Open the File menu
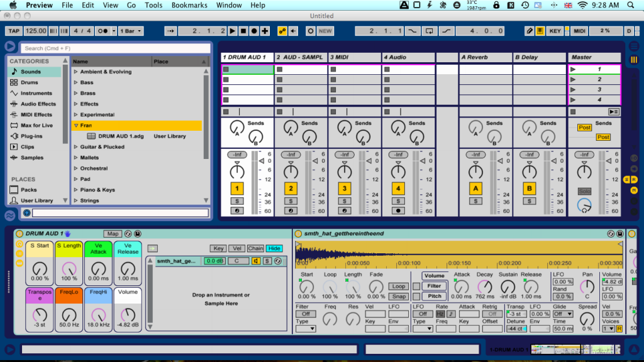 pyautogui.click(x=67, y=5)
